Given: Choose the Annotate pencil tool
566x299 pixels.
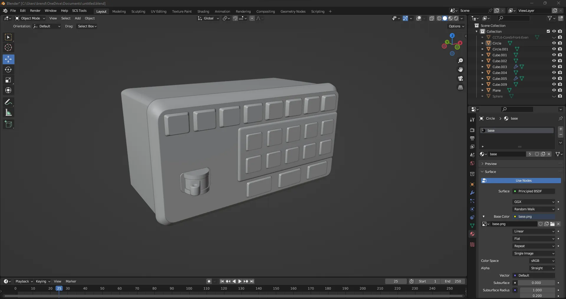Looking at the screenshot, I should (x=8, y=102).
